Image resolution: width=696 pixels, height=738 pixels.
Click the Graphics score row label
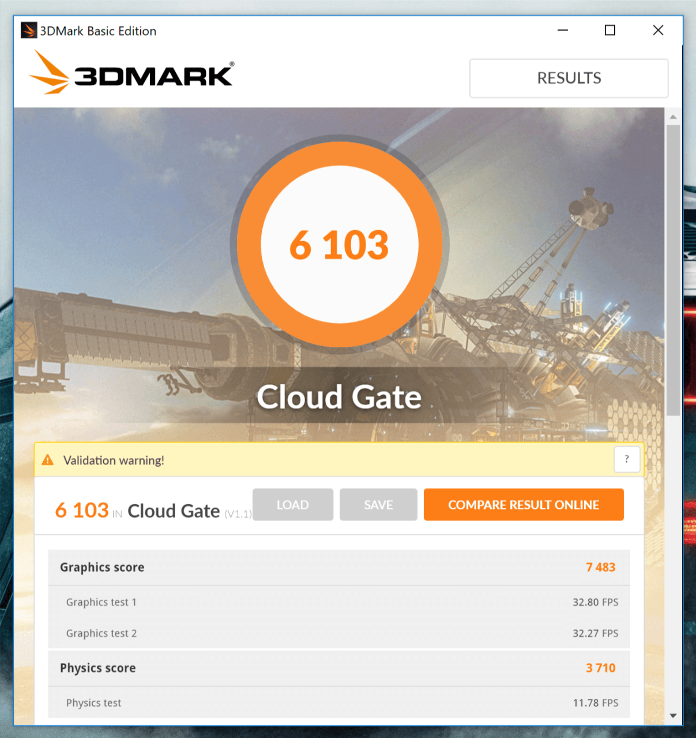(102, 567)
